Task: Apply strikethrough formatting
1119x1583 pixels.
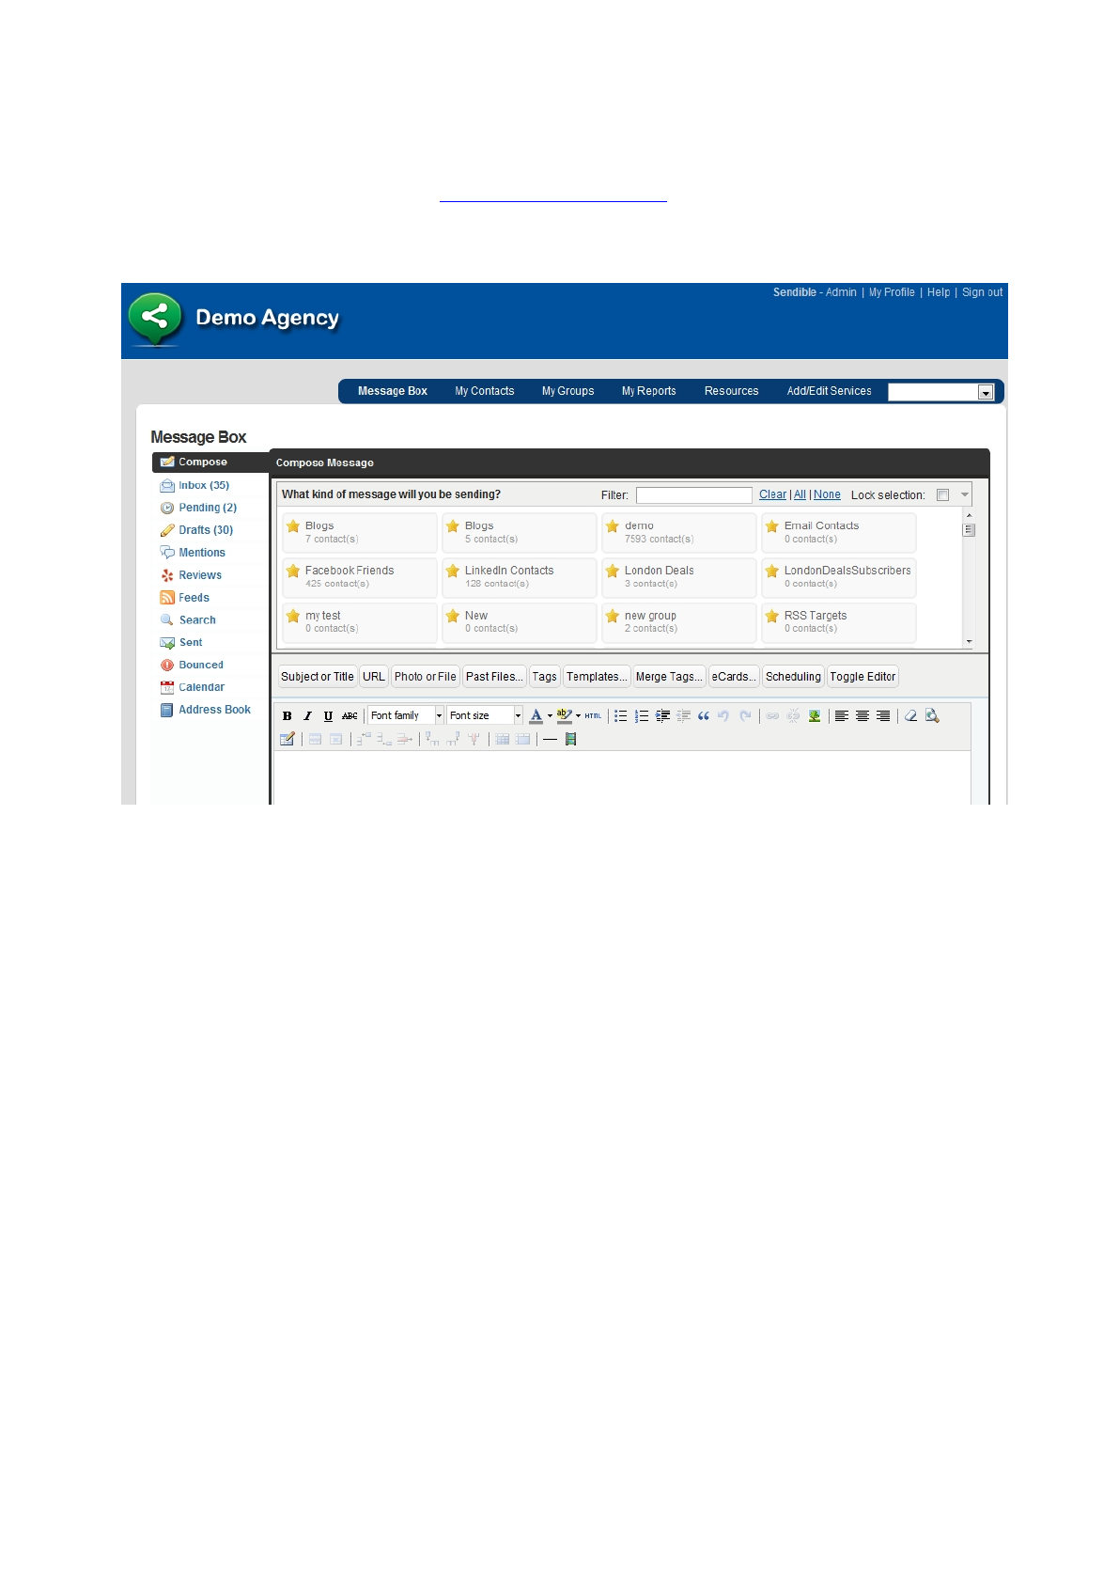Action: point(350,716)
